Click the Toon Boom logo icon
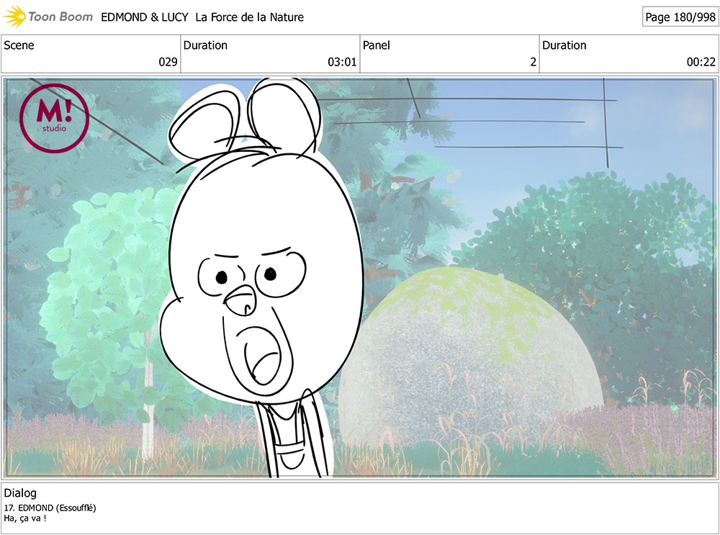This screenshot has height=535, width=720. [x=14, y=17]
